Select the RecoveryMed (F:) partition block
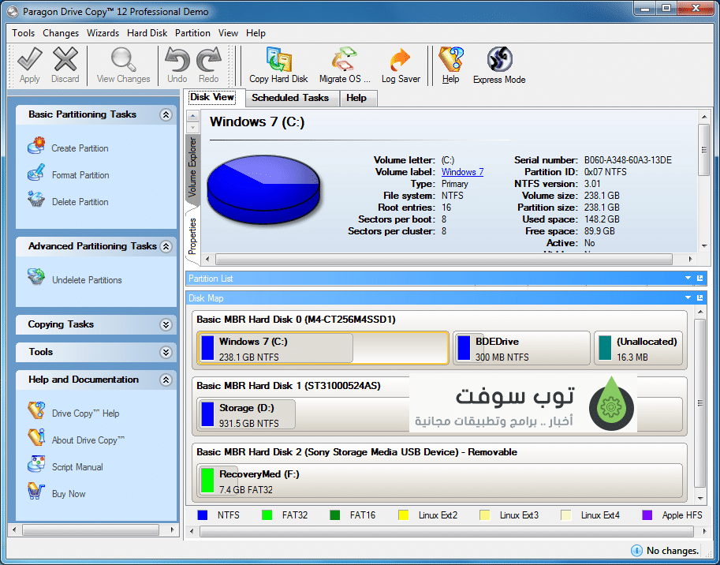 [440, 481]
